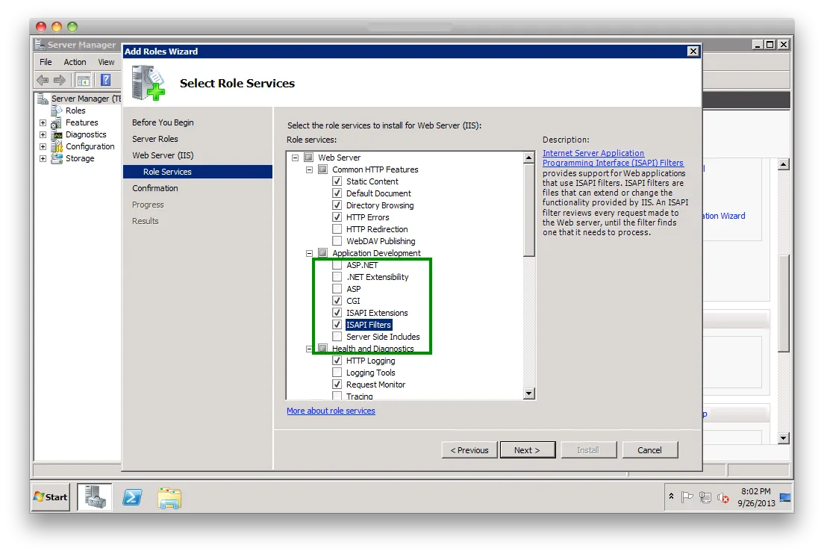Open the View menu
The width and height of the screenshot is (824, 554).
point(106,62)
